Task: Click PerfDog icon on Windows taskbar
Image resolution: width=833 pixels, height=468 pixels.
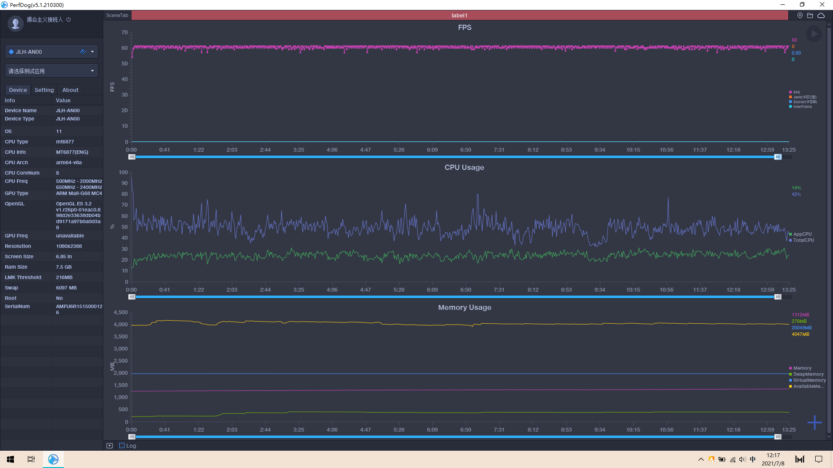Action: click(x=53, y=459)
